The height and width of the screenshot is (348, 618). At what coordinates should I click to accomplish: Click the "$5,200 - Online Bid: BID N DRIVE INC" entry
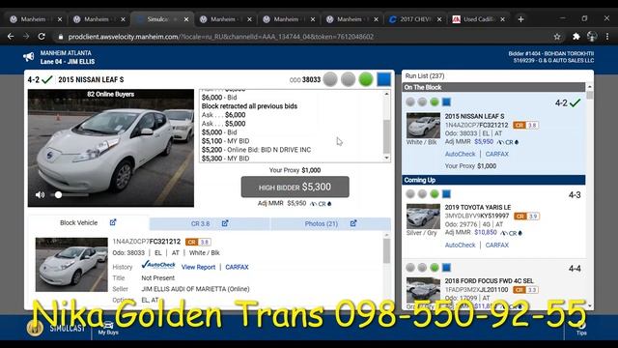(256, 150)
